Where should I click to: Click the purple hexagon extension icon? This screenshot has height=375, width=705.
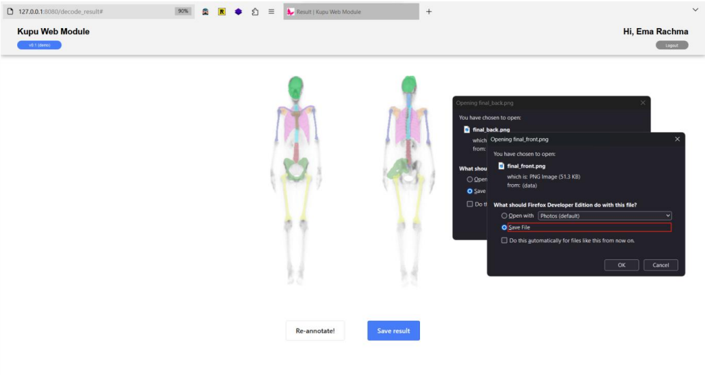click(x=238, y=12)
